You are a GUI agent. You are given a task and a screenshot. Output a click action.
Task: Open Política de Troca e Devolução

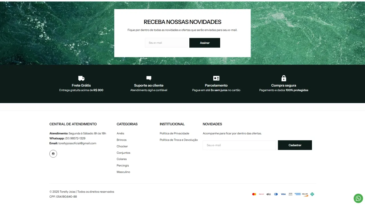(x=179, y=140)
